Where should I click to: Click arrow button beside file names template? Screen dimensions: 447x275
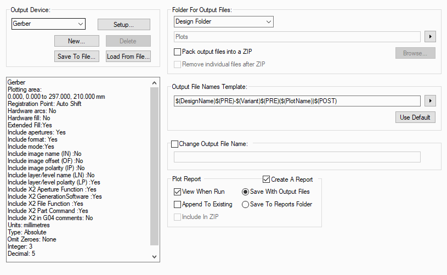pyautogui.click(x=431, y=101)
